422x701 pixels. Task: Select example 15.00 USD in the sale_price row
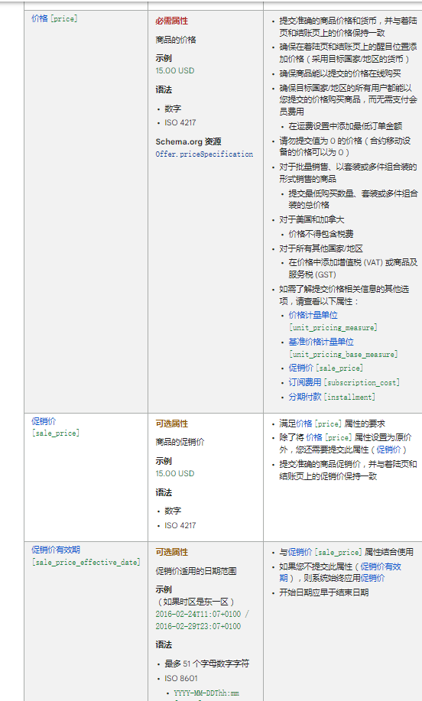coord(175,473)
